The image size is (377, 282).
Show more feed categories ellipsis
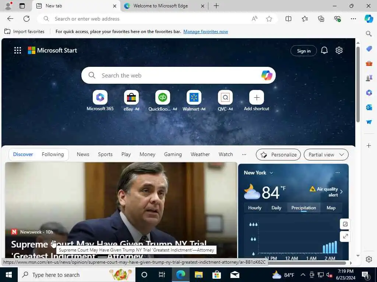244,155
